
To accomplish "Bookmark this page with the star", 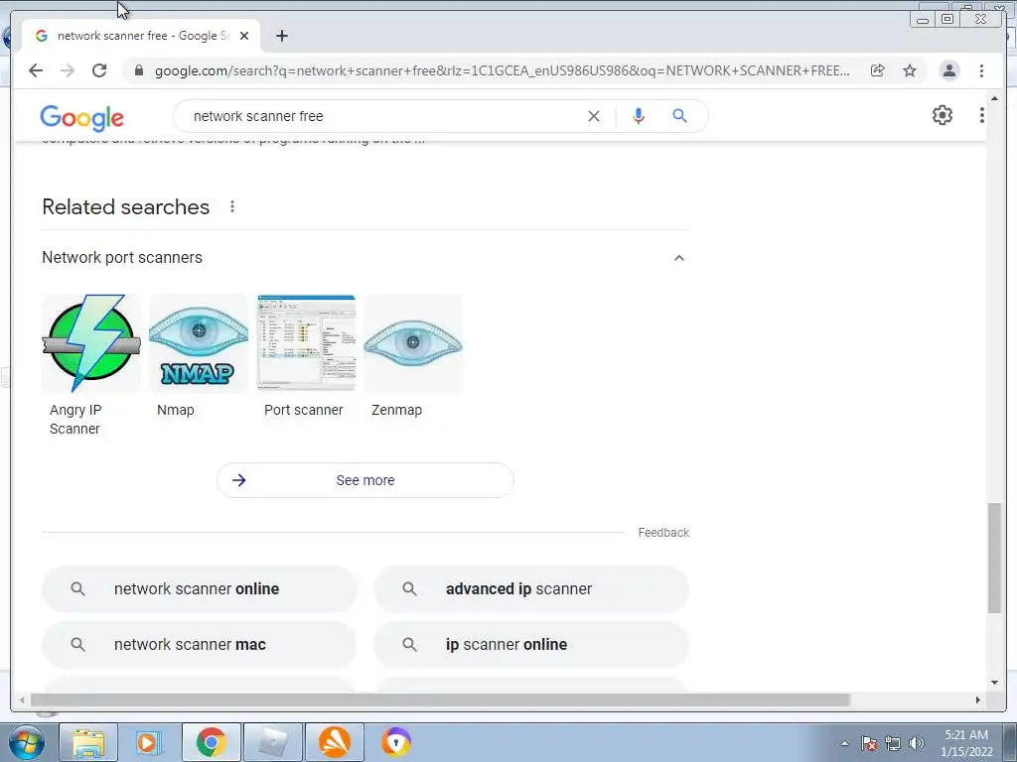I will pos(910,70).
